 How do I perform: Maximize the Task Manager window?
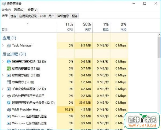pos(145,3)
